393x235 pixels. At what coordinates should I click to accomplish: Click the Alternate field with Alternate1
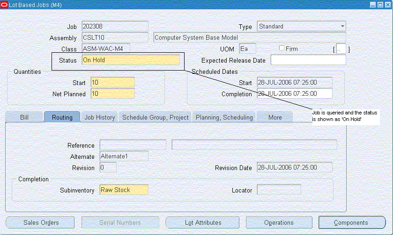click(124, 156)
